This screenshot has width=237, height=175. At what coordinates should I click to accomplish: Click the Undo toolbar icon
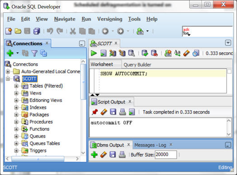(50, 31)
